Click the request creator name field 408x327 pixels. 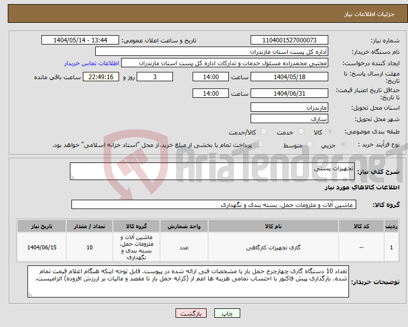click(225, 63)
